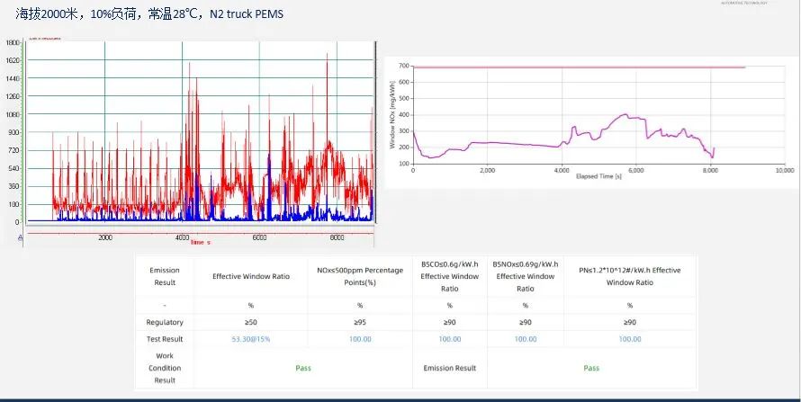
Task: Click the Test Result row label
Action: pyautogui.click(x=165, y=338)
